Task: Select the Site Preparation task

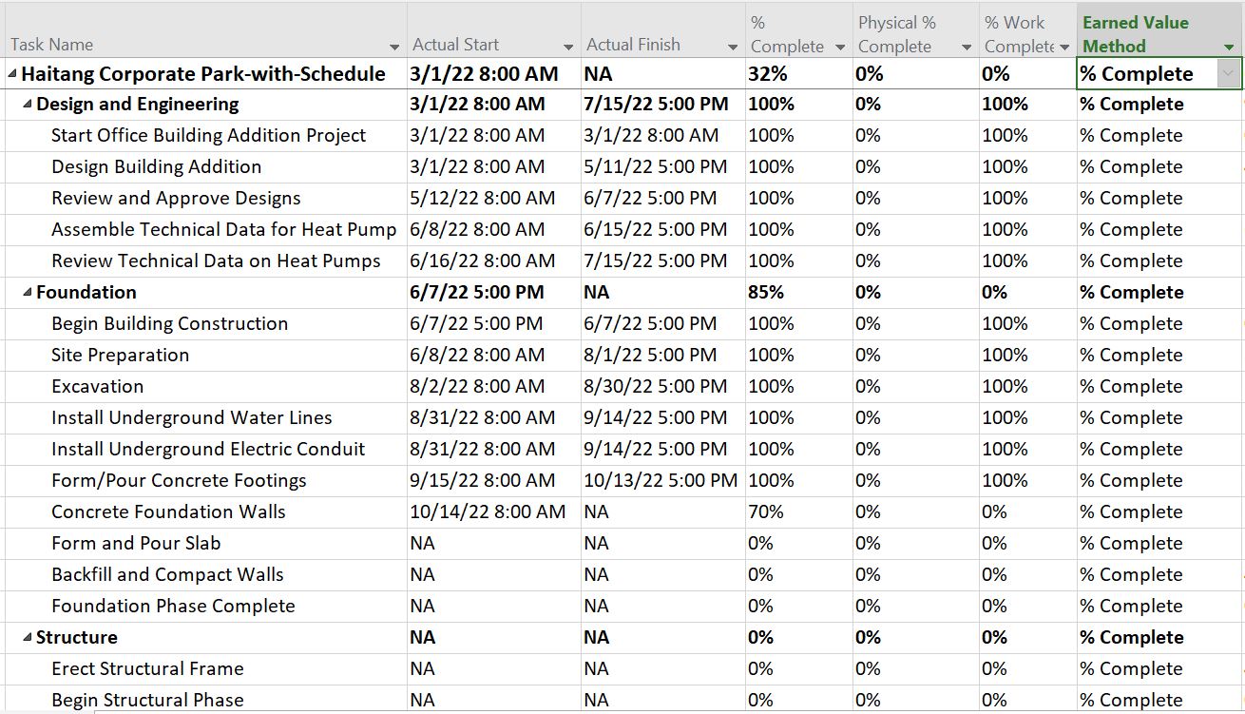Action: point(121,356)
